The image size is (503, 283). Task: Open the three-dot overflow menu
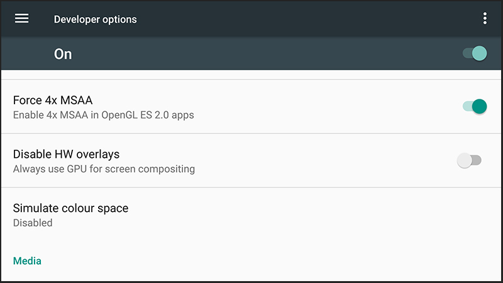coord(485,18)
